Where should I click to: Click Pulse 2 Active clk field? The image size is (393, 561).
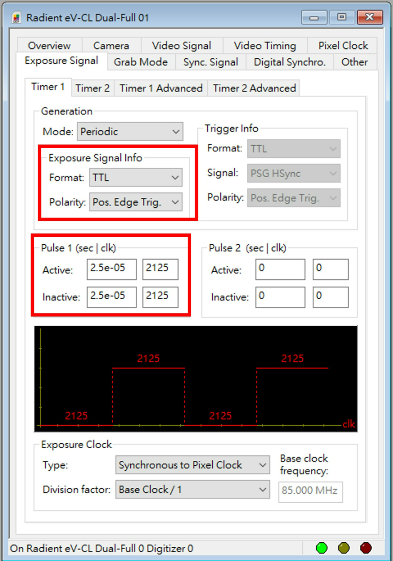tap(331, 269)
